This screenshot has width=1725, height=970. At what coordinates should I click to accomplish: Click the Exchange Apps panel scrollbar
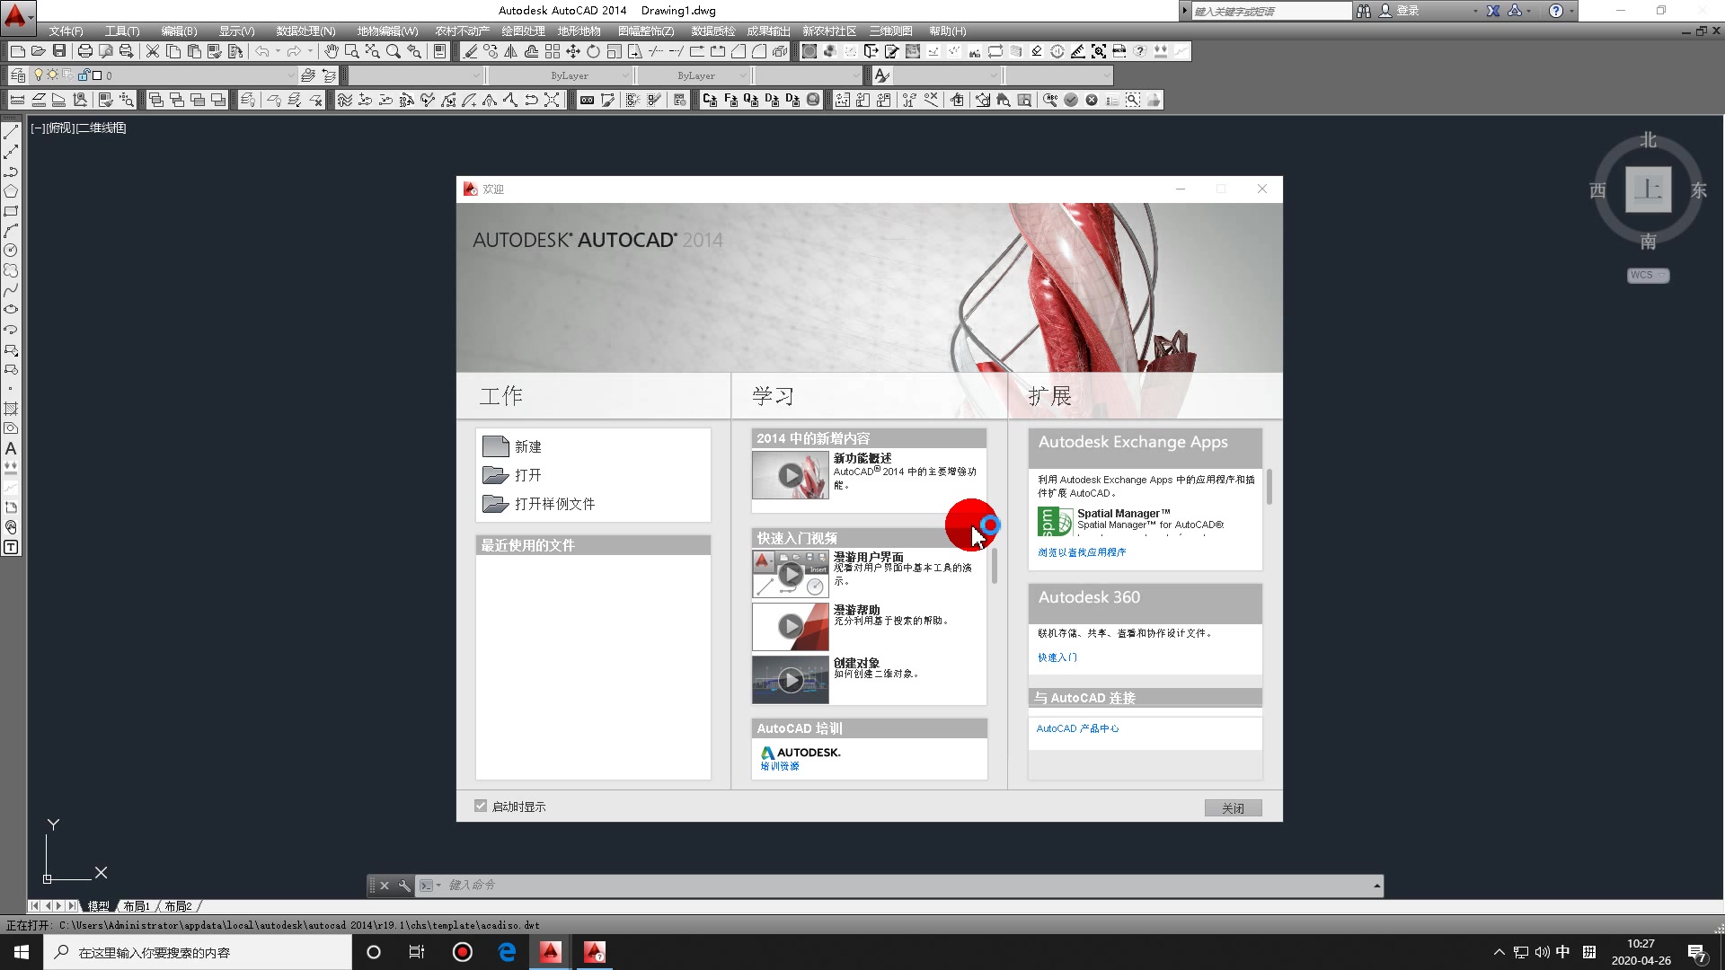pyautogui.click(x=1269, y=487)
